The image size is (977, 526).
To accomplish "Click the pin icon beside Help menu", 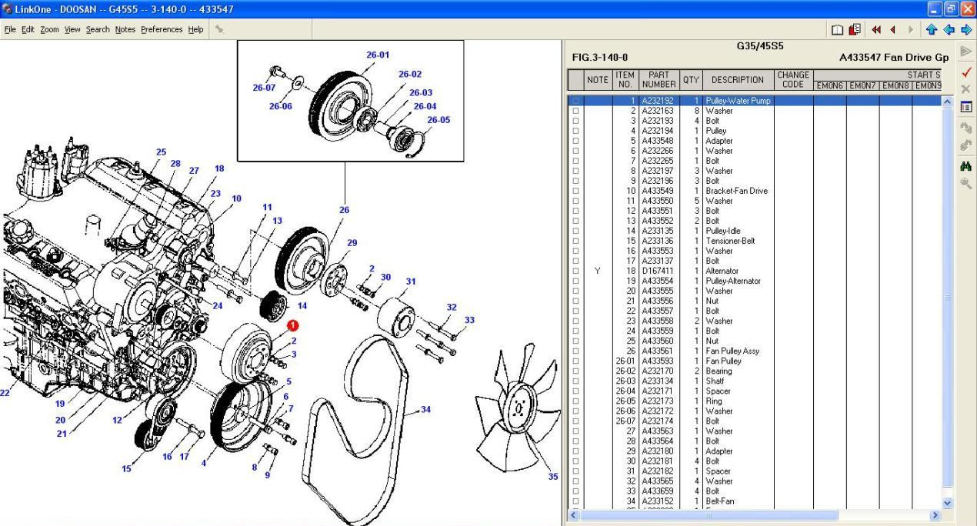I will [x=219, y=29].
